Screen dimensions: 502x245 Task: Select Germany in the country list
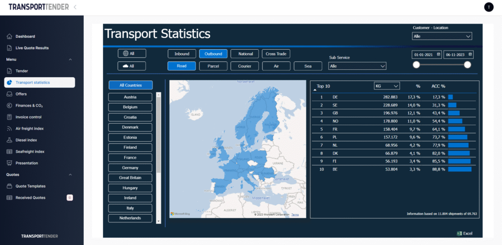pos(130,168)
